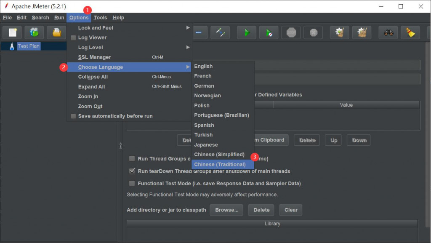Image resolution: width=431 pixels, height=243 pixels.
Task: Close the Options menu
Action: (79, 18)
